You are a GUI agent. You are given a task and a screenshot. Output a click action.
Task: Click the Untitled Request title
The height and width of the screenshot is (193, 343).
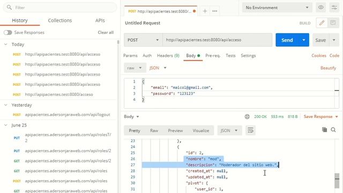click(x=143, y=23)
